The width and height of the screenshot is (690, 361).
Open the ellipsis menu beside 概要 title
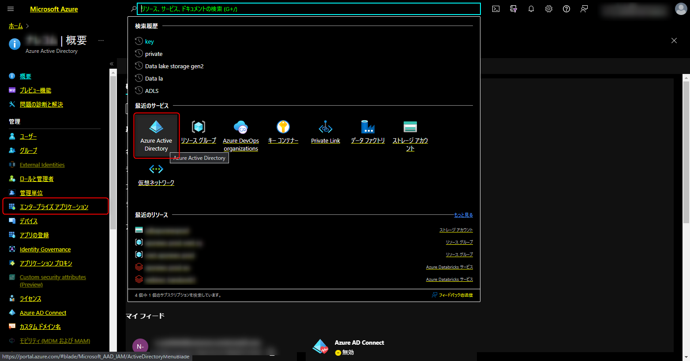point(101,41)
